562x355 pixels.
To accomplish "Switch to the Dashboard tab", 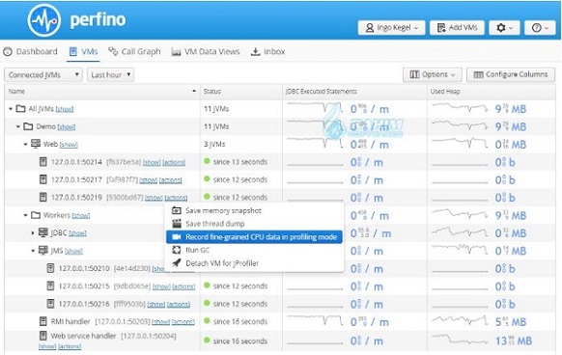I will [x=31, y=51].
